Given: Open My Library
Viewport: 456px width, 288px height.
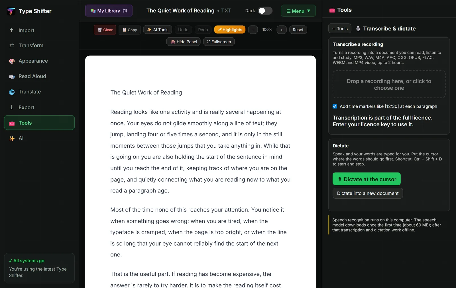Looking at the screenshot, I should [109, 11].
